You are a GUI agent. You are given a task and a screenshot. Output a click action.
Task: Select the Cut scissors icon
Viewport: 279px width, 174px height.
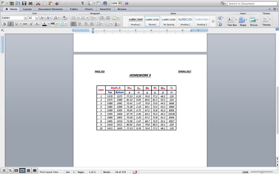click(38, 4)
